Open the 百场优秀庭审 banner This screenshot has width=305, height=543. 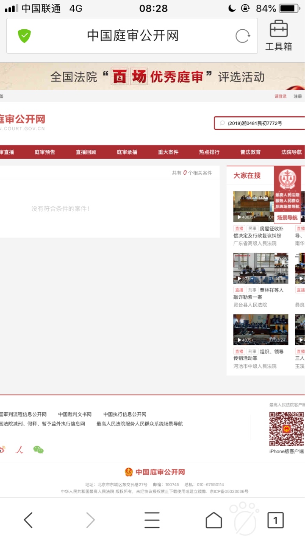[152, 76]
